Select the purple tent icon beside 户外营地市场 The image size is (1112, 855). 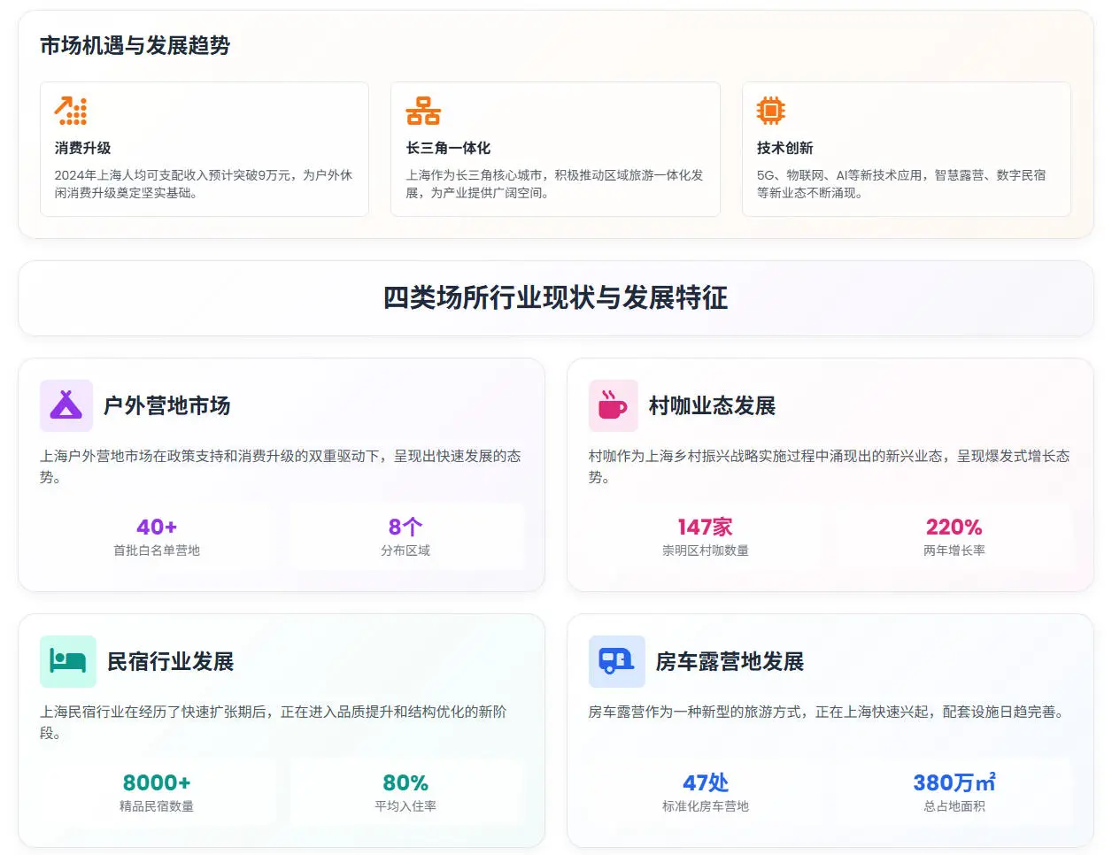pyautogui.click(x=65, y=404)
